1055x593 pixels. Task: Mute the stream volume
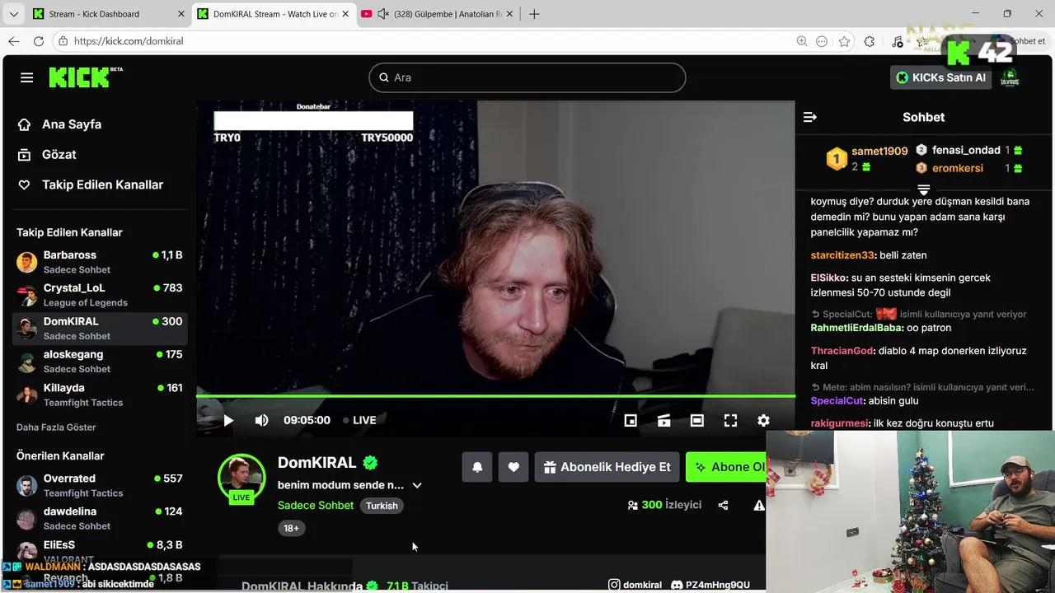261,420
